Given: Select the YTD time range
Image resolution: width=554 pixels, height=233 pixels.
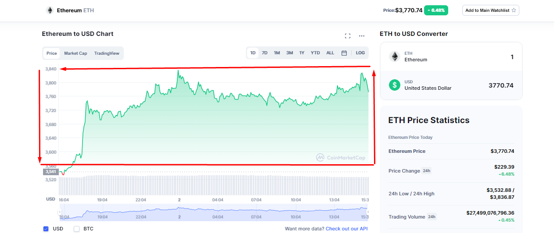Looking at the screenshot, I should point(315,53).
